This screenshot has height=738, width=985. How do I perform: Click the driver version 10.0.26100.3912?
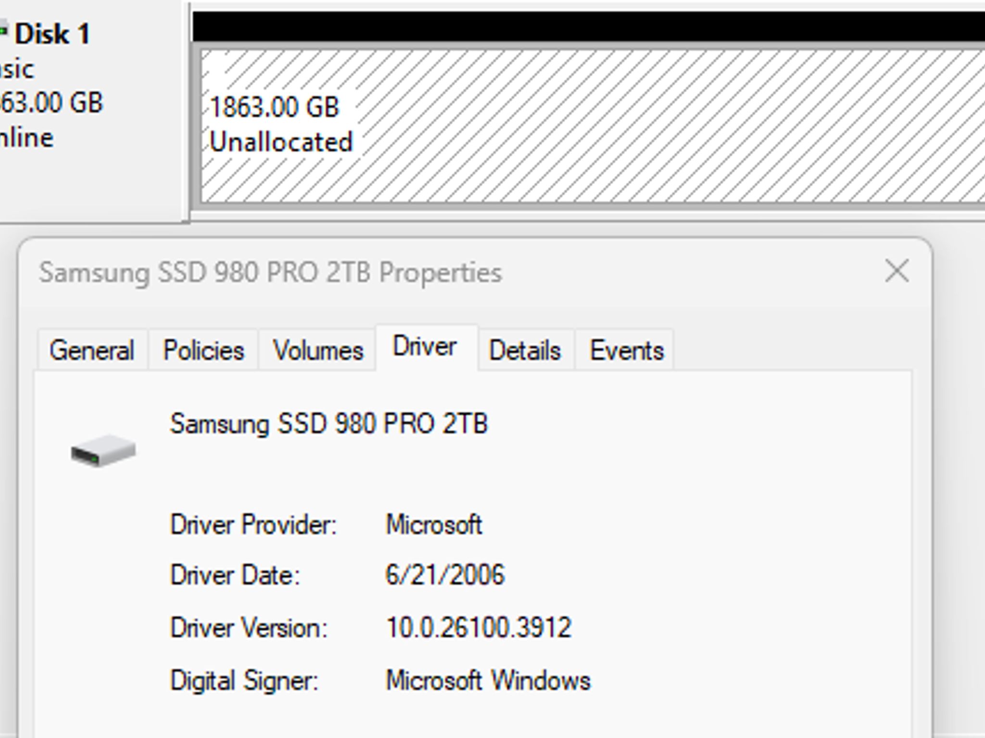click(479, 627)
